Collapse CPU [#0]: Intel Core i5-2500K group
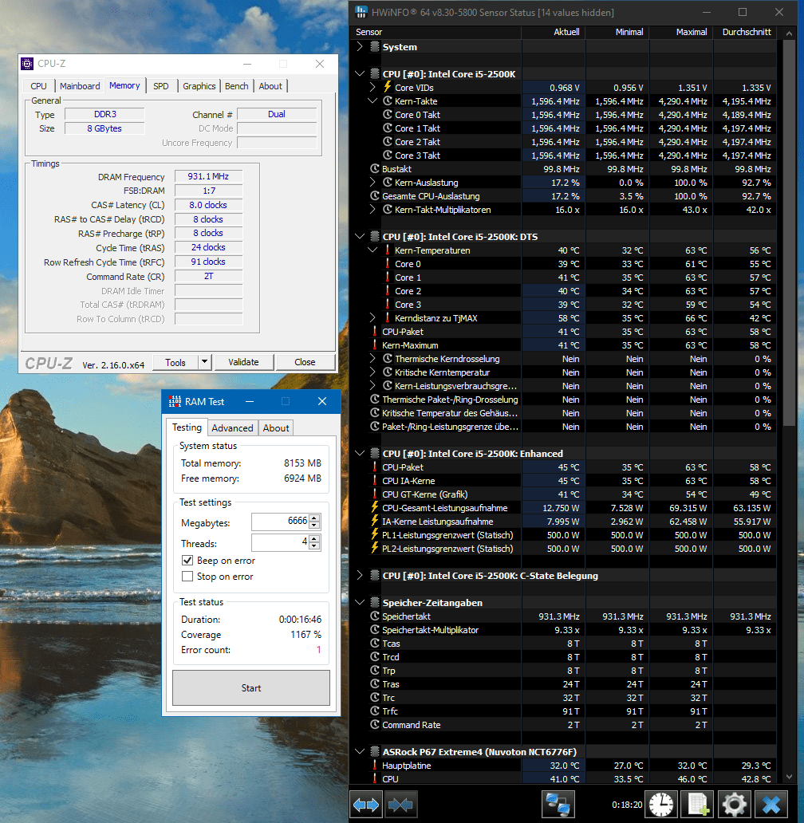Image resolution: width=804 pixels, height=823 pixels. [360, 73]
